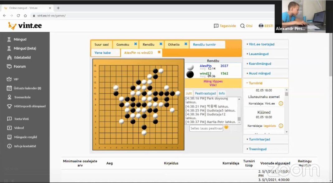Open the Info tab beside Pealtvaatajad
The height and width of the screenshot is (183, 333).
tap(222, 93)
